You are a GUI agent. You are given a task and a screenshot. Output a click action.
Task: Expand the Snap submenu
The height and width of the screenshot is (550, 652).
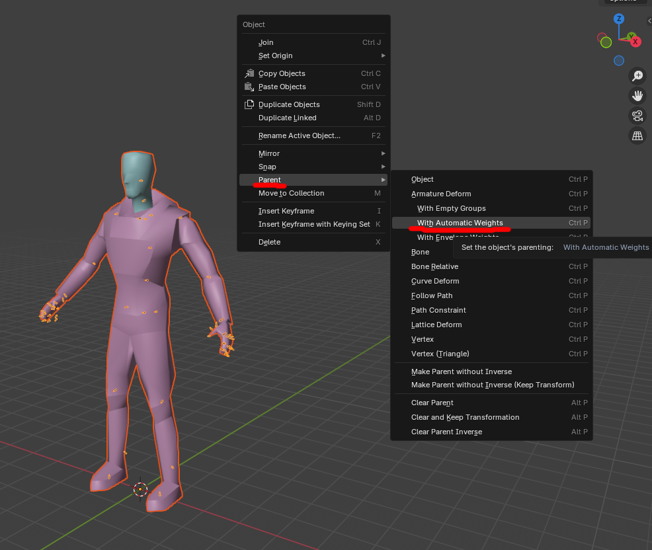(313, 167)
